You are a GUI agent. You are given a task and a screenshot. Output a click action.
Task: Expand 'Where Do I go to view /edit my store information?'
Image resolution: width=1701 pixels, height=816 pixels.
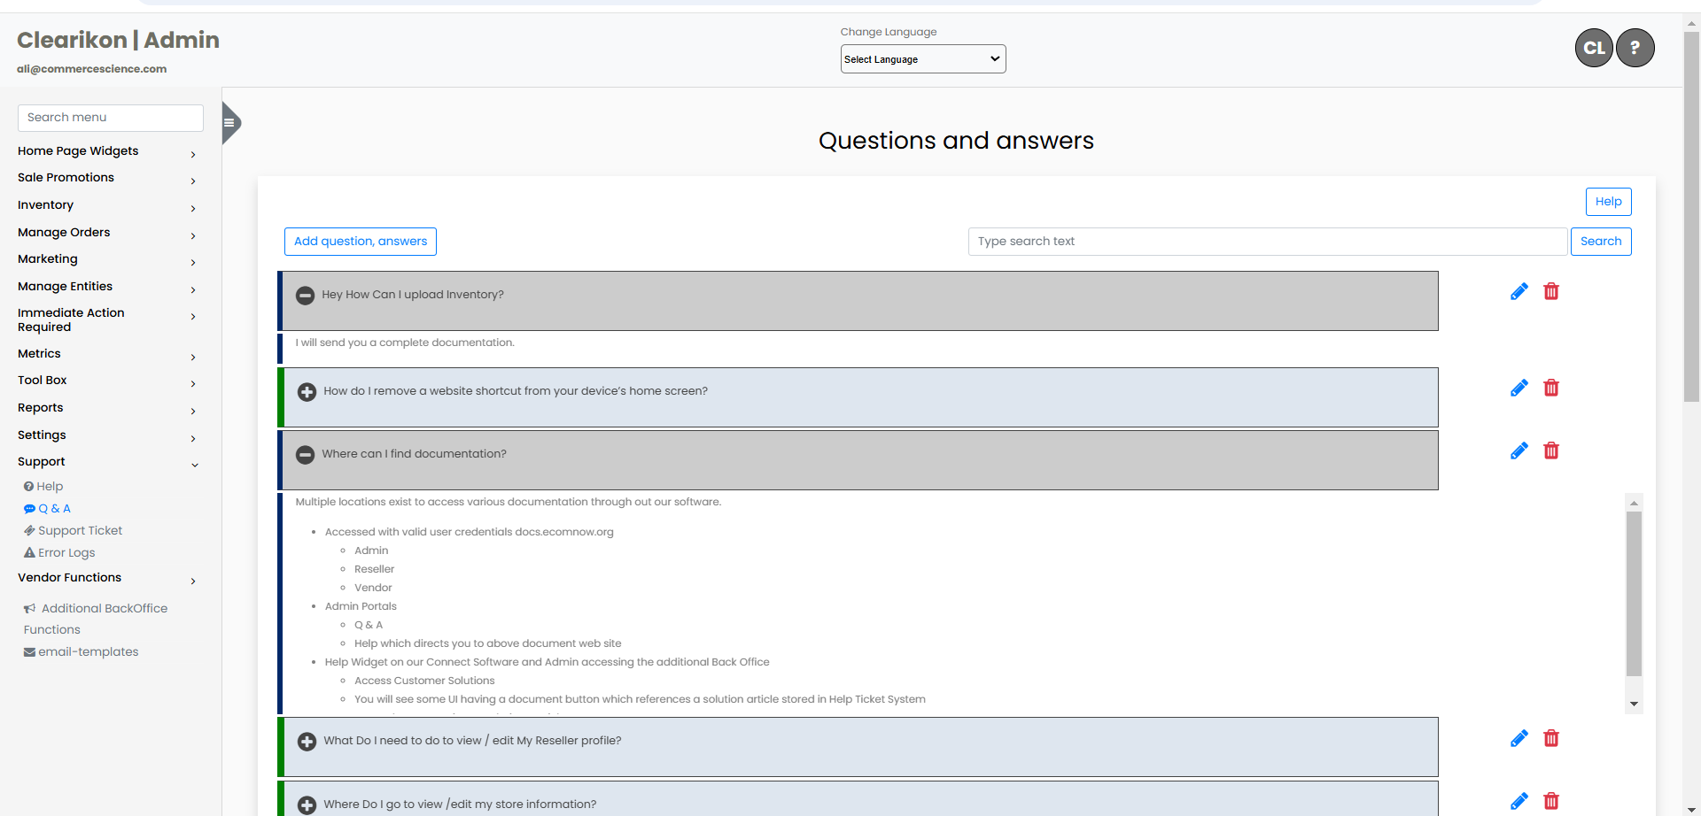click(x=307, y=805)
